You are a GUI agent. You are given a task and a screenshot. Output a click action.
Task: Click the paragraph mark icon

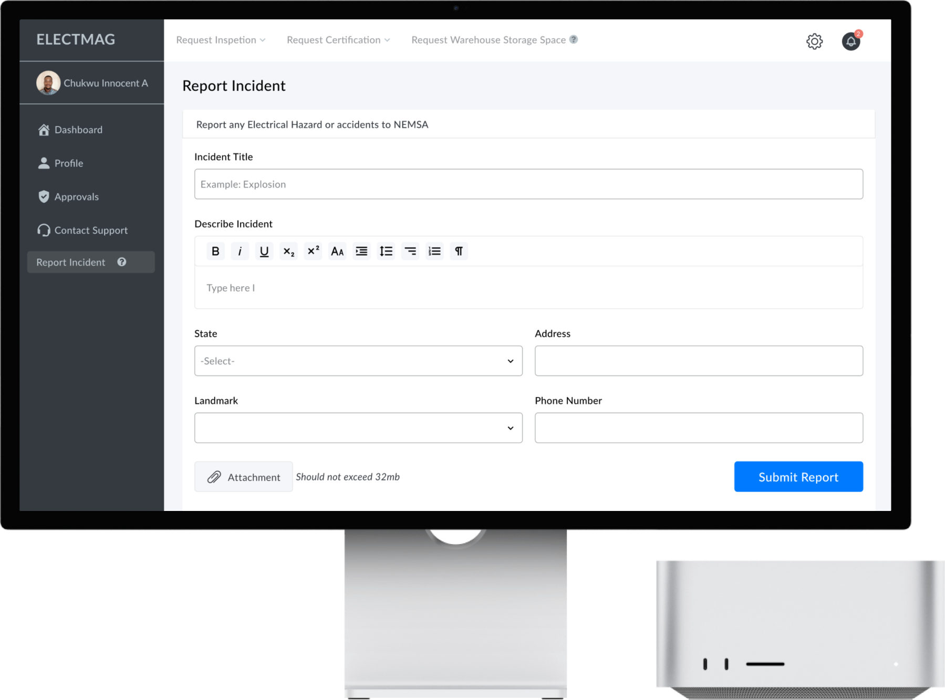(x=459, y=251)
